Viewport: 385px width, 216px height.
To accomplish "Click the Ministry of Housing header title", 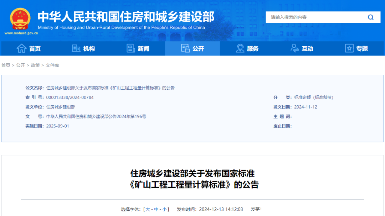I will (x=127, y=17).
